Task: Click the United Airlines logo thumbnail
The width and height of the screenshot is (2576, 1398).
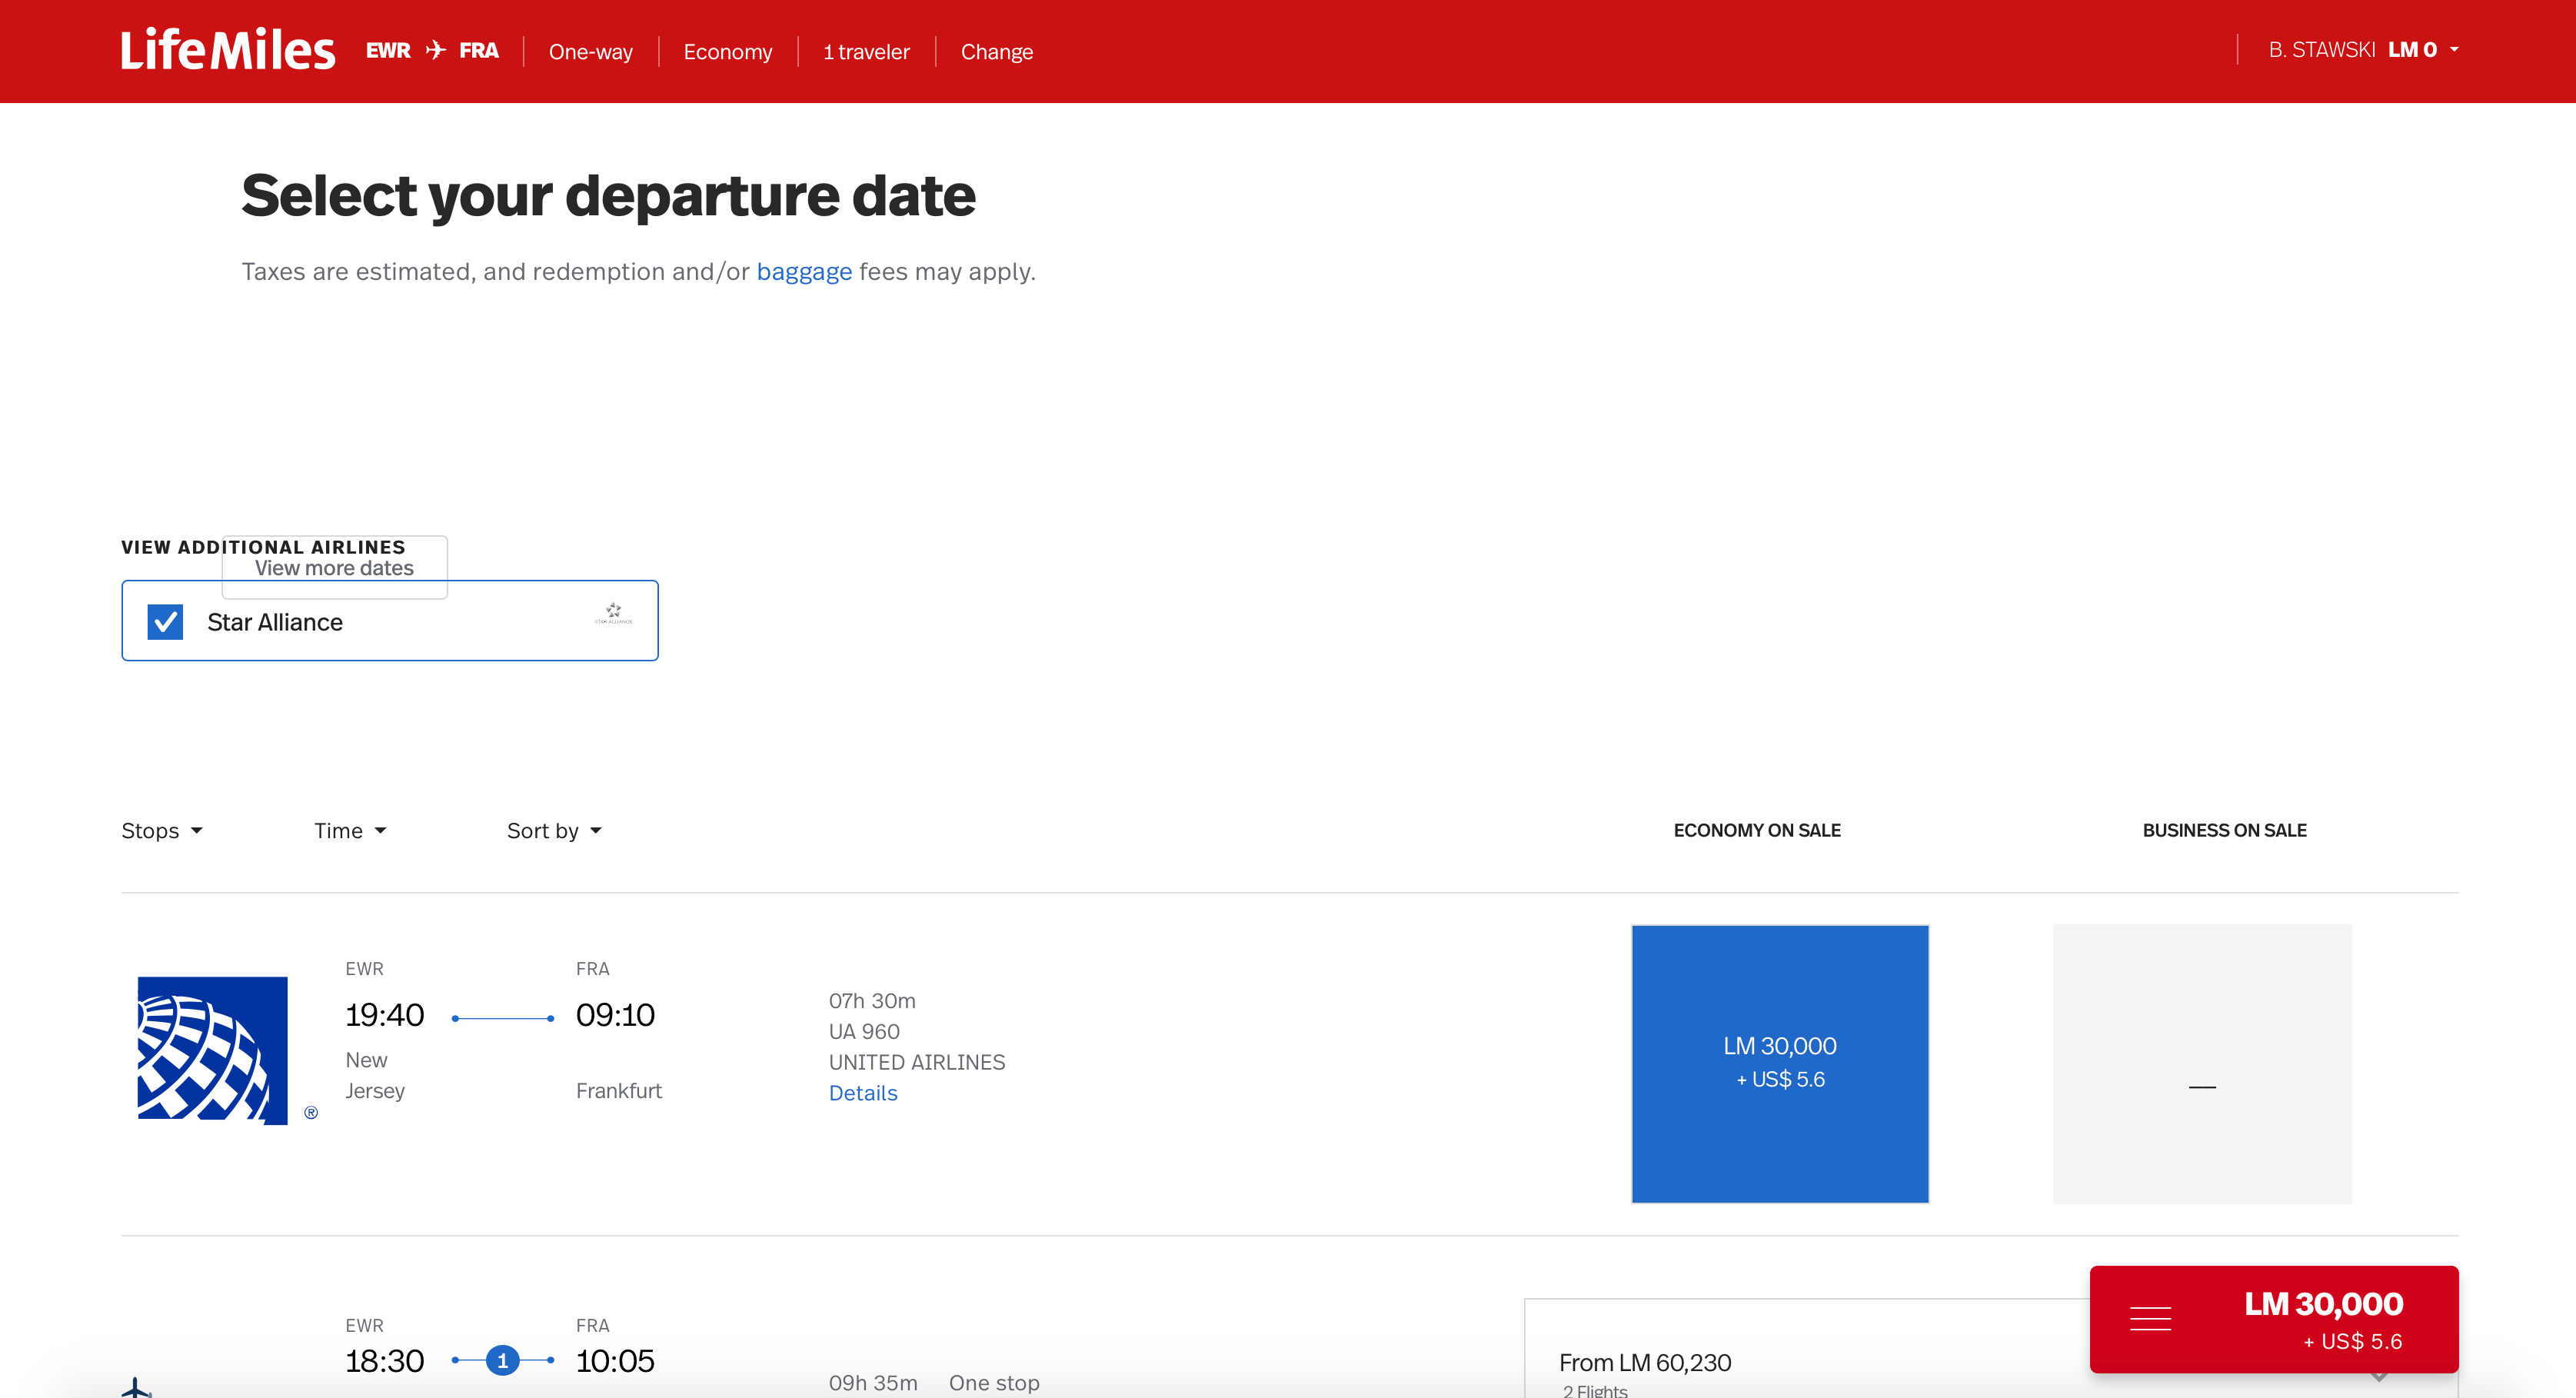Action: point(212,1050)
